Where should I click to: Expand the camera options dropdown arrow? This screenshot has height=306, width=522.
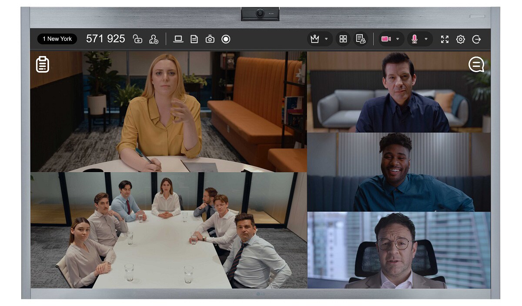(397, 39)
